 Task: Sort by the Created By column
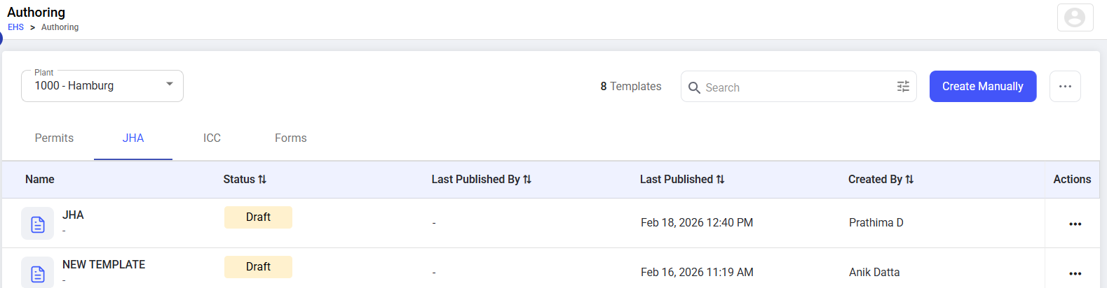881,180
